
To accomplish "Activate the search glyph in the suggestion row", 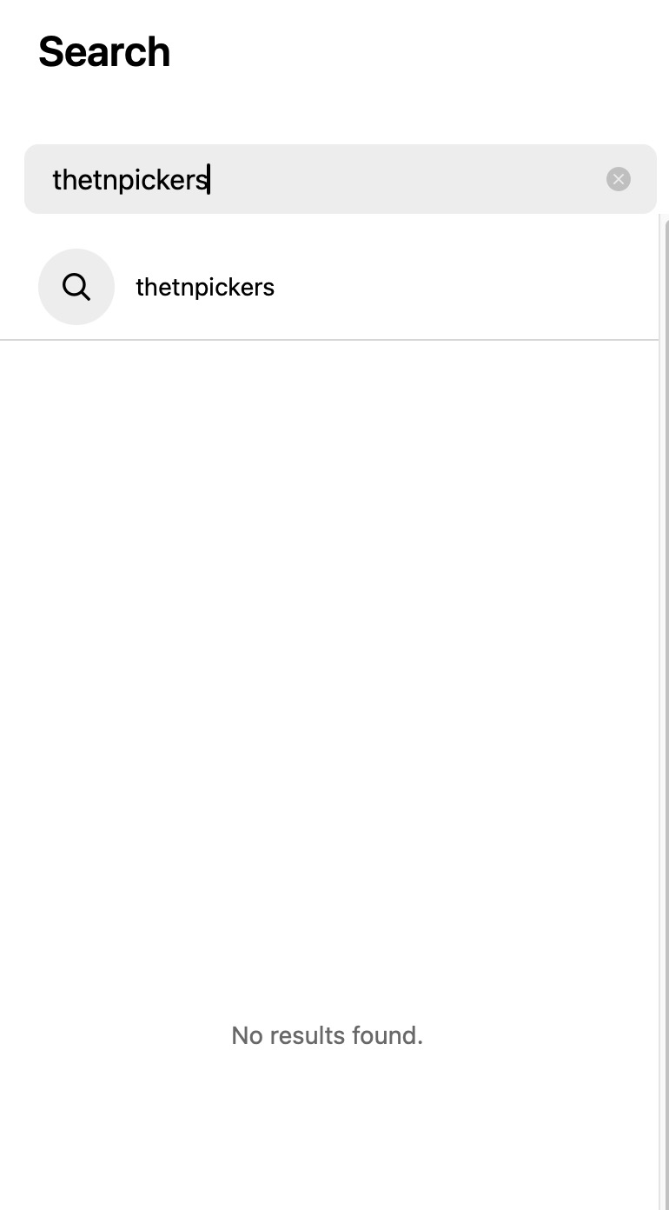I will pyautogui.click(x=76, y=287).
